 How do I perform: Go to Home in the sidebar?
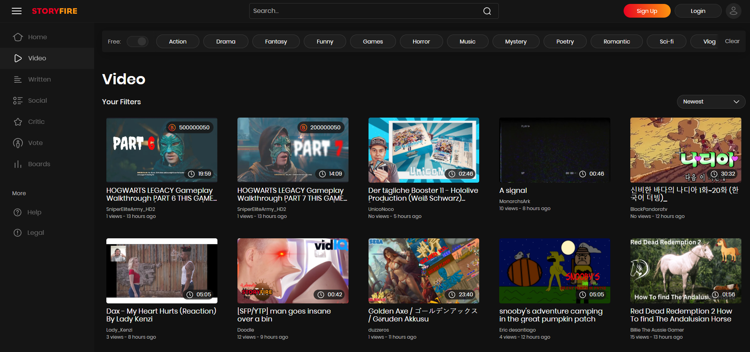[x=47, y=37]
